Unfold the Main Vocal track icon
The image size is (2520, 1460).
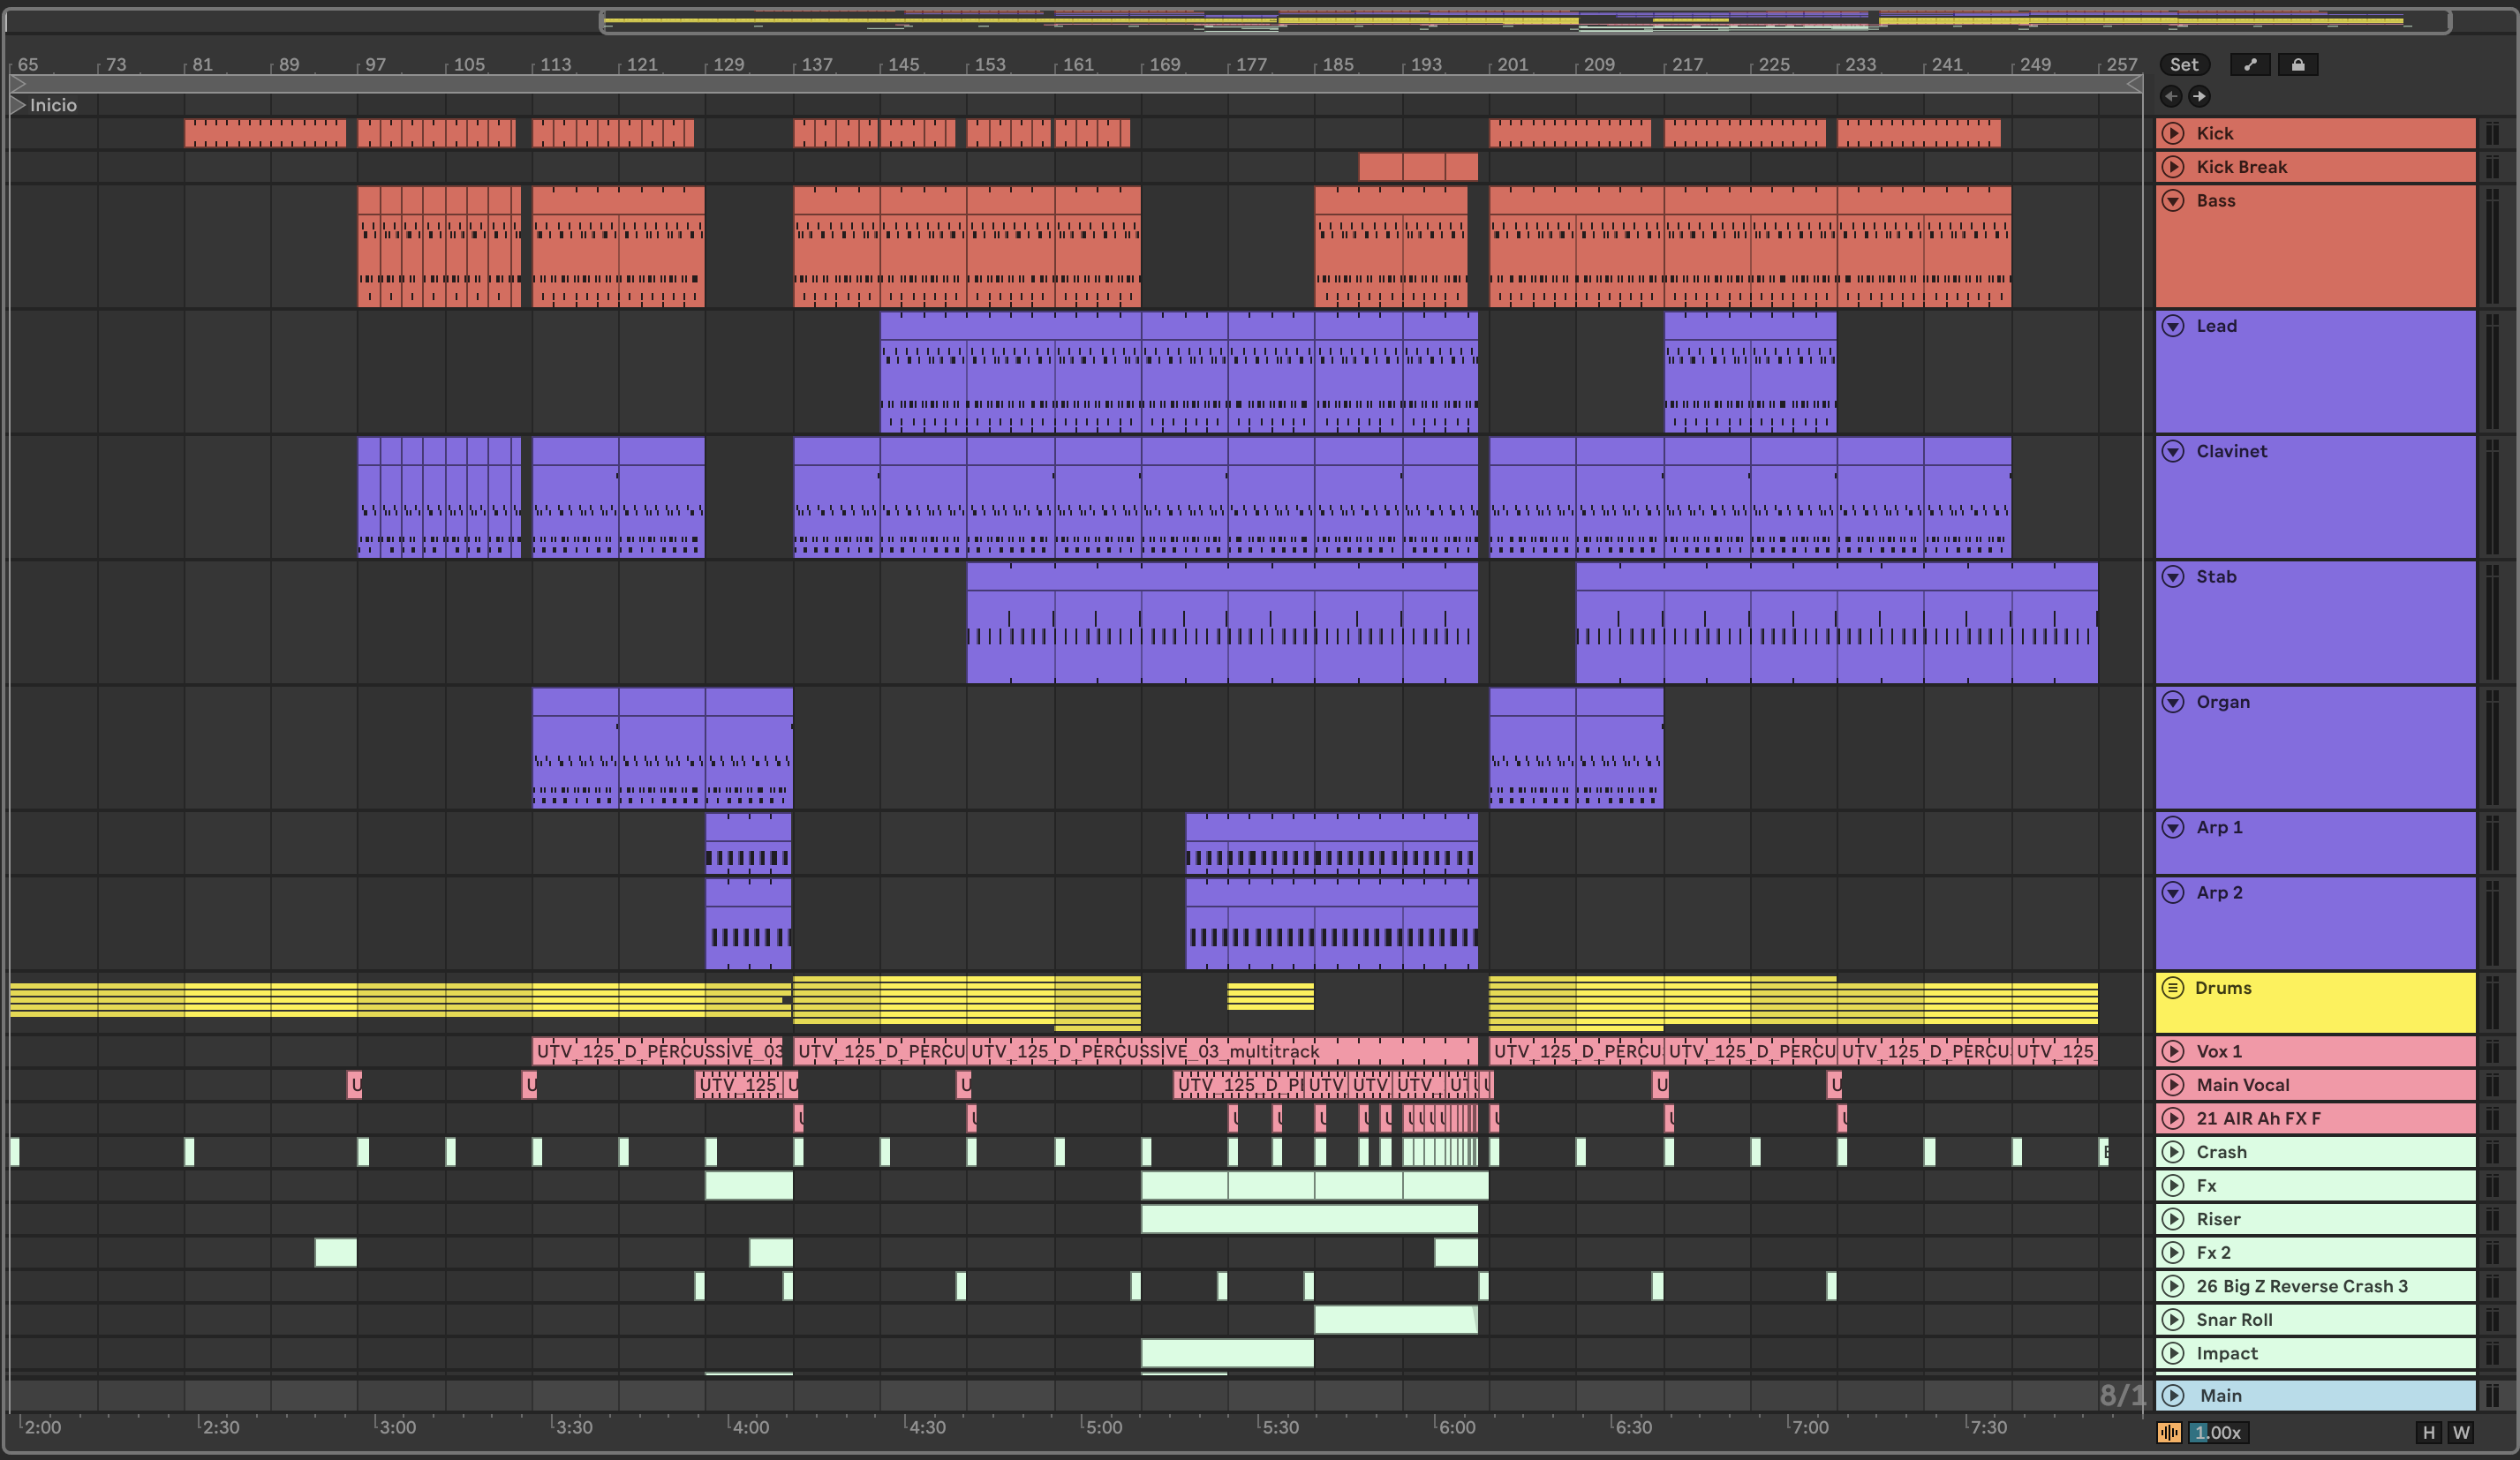coord(2173,1085)
